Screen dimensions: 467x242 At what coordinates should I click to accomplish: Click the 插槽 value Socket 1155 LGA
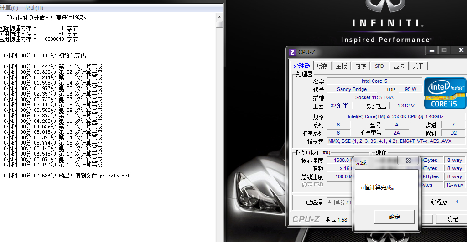click(374, 97)
